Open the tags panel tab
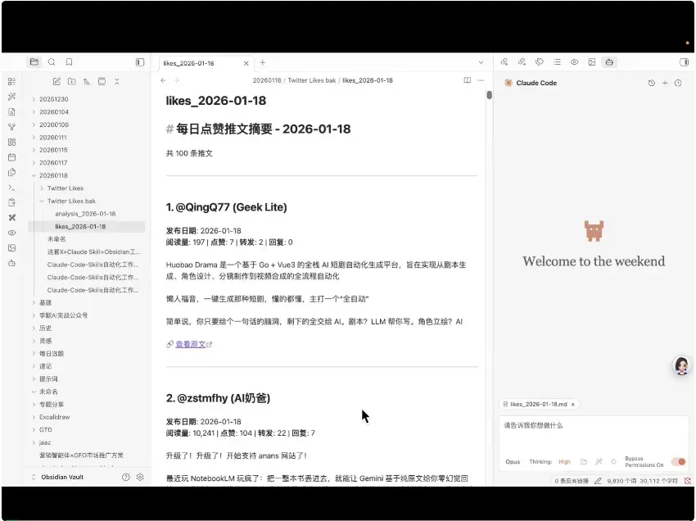This screenshot has width=696, height=521. tap(540, 62)
